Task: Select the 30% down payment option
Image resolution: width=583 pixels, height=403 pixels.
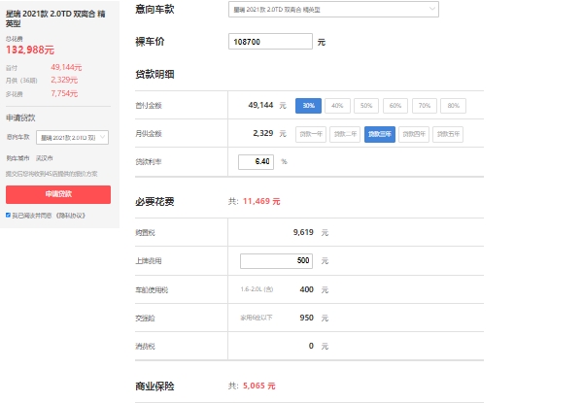Action: click(x=308, y=105)
